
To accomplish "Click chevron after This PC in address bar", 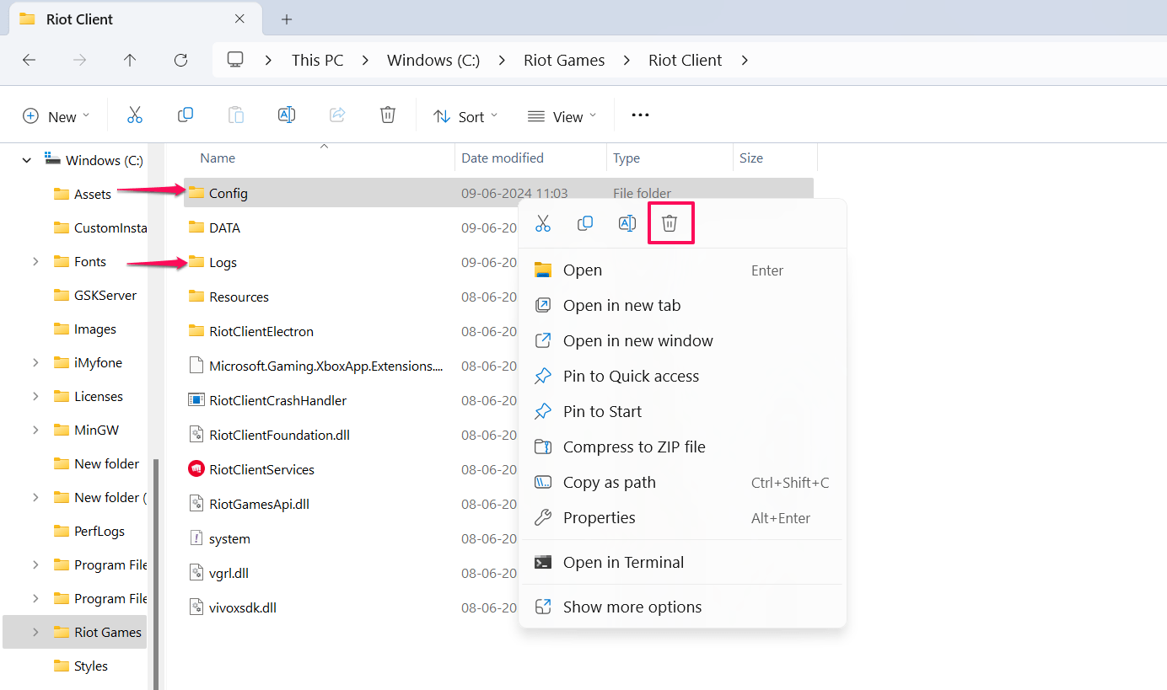I will 365,60.
